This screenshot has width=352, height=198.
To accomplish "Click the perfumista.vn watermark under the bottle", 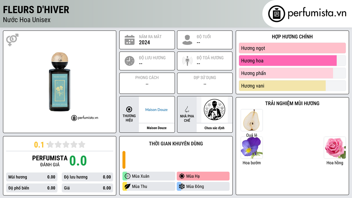I will pyautogui.click(x=85, y=118).
